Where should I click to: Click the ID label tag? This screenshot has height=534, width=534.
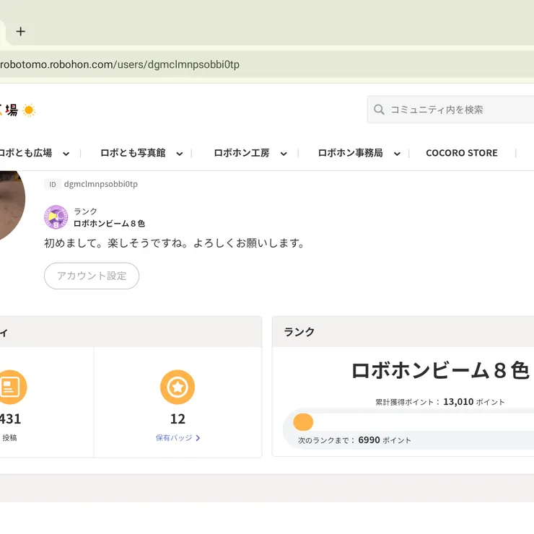(x=53, y=184)
